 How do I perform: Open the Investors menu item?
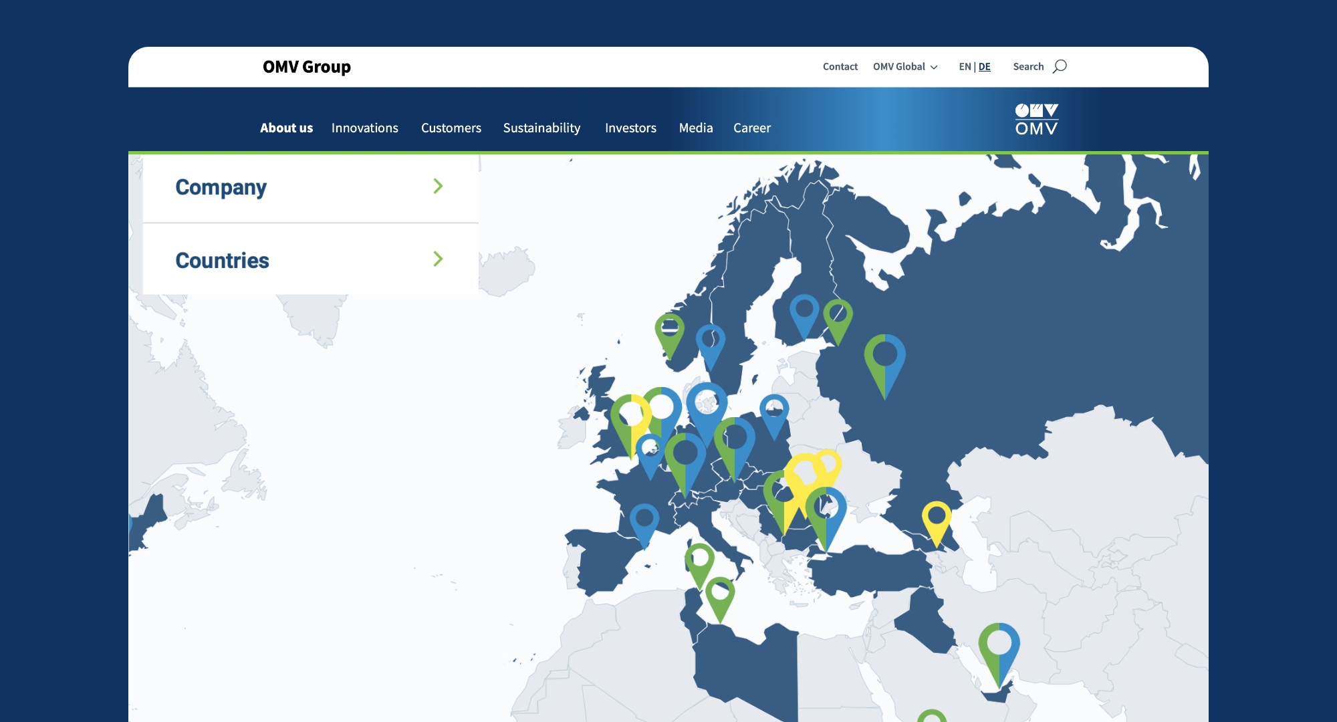point(630,128)
